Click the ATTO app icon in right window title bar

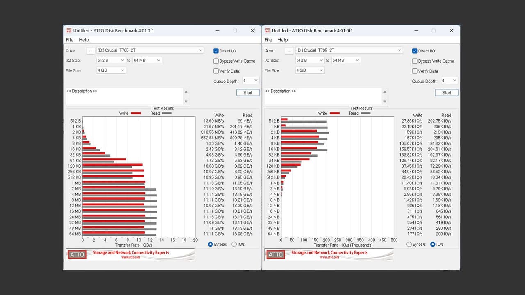coord(267,30)
